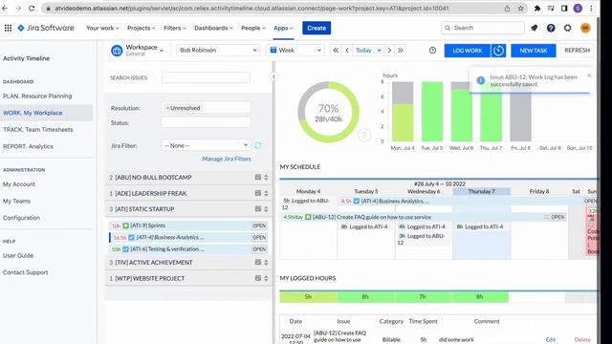This screenshot has width=612, height=344.
Task: Bookmark the page with the star icon
Action: point(520,9)
